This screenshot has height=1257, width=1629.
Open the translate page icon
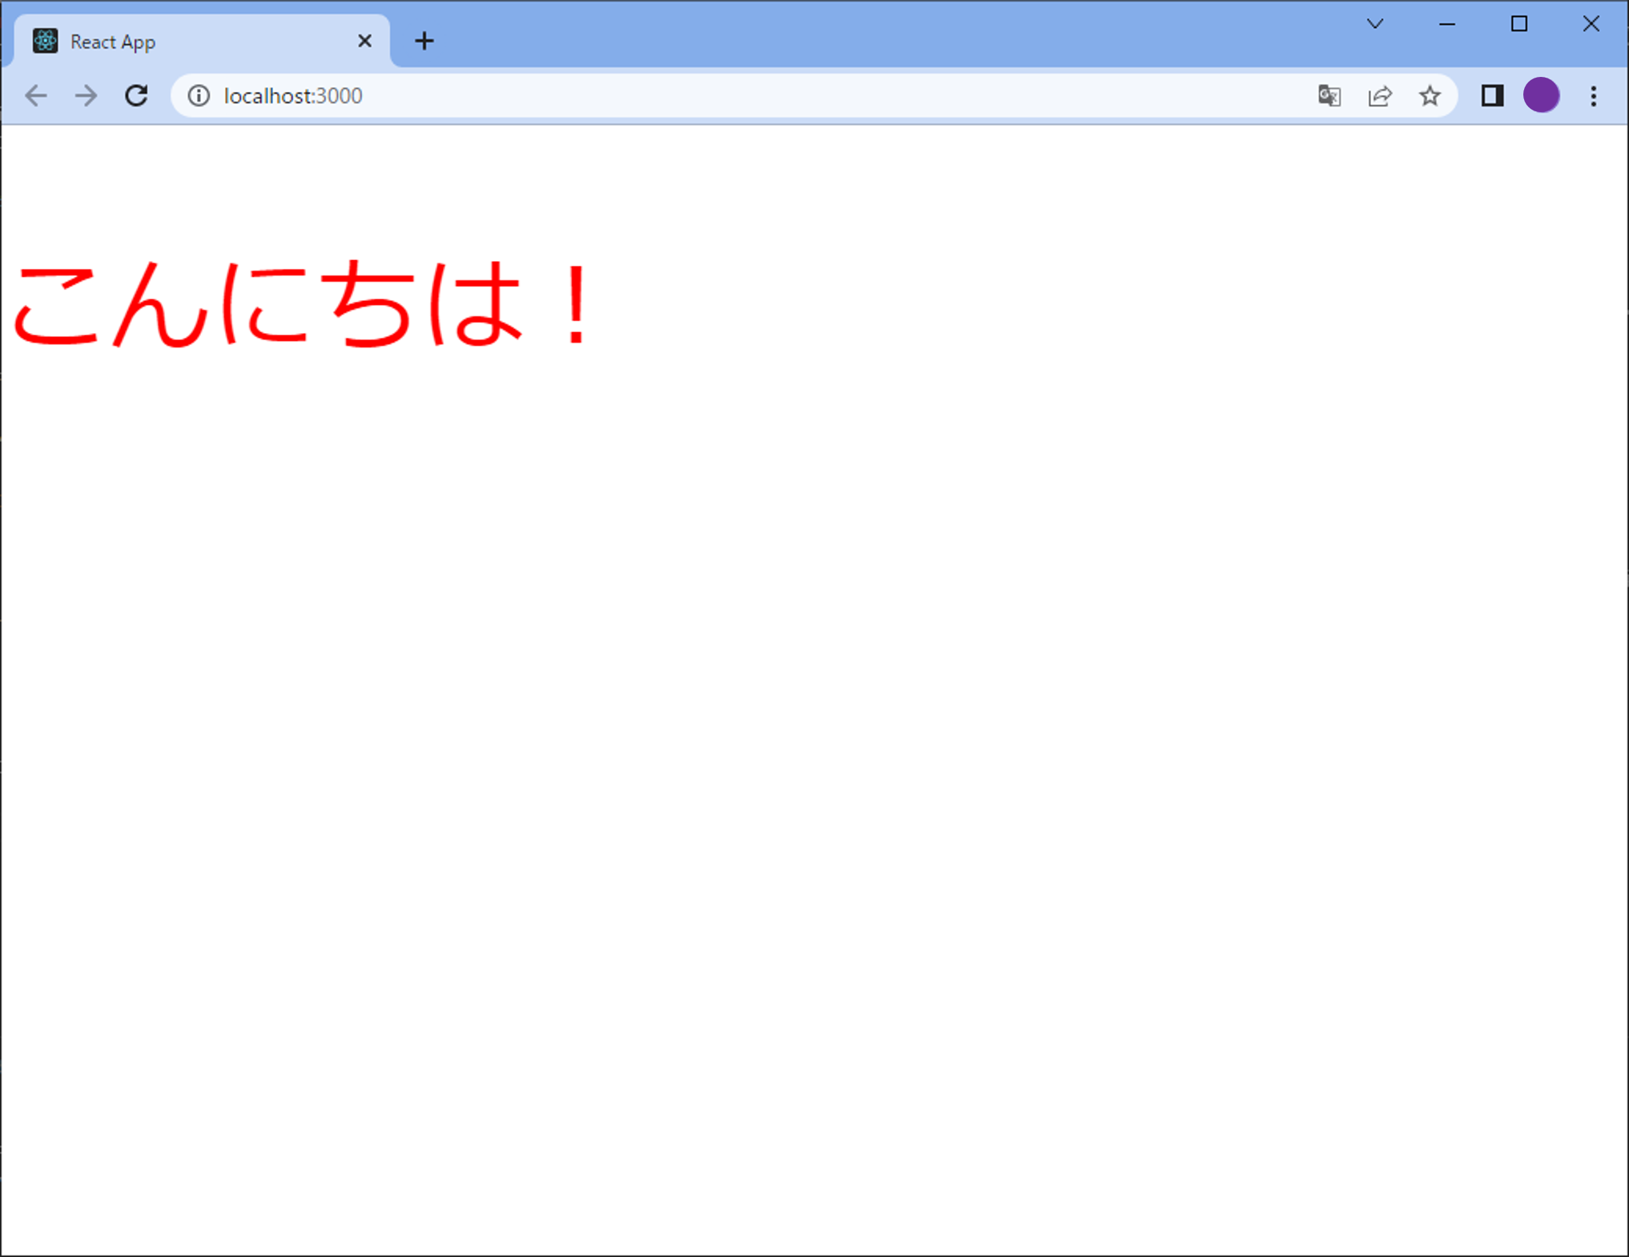click(1329, 96)
